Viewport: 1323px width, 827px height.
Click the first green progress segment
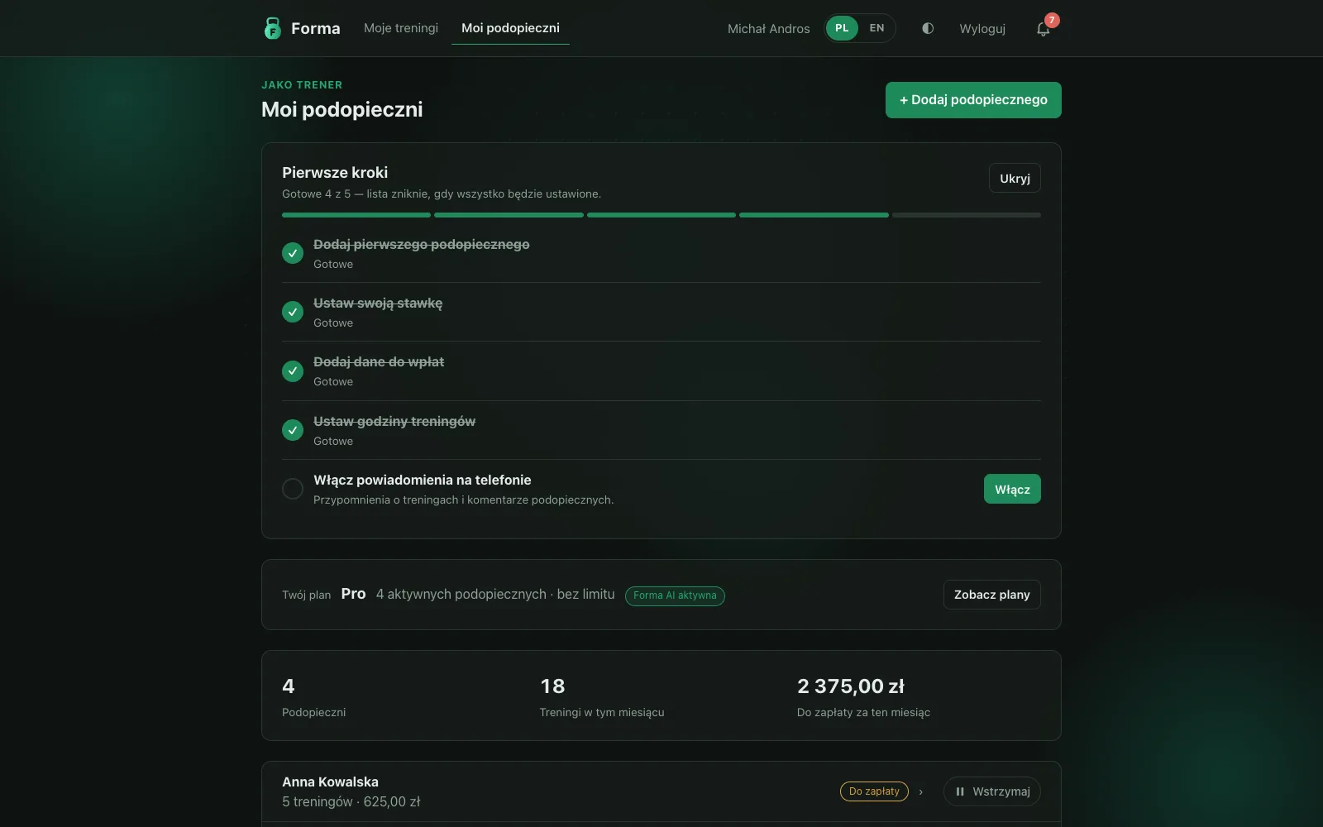[x=356, y=215]
